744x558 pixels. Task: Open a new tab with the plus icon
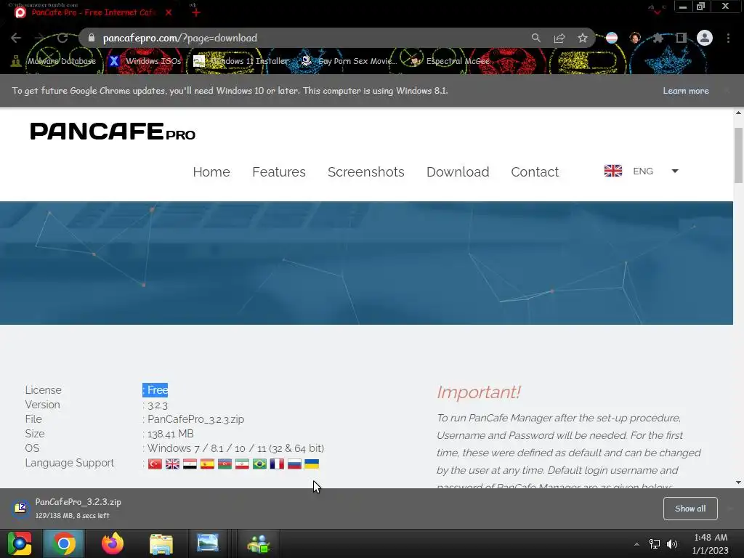pyautogui.click(x=196, y=12)
